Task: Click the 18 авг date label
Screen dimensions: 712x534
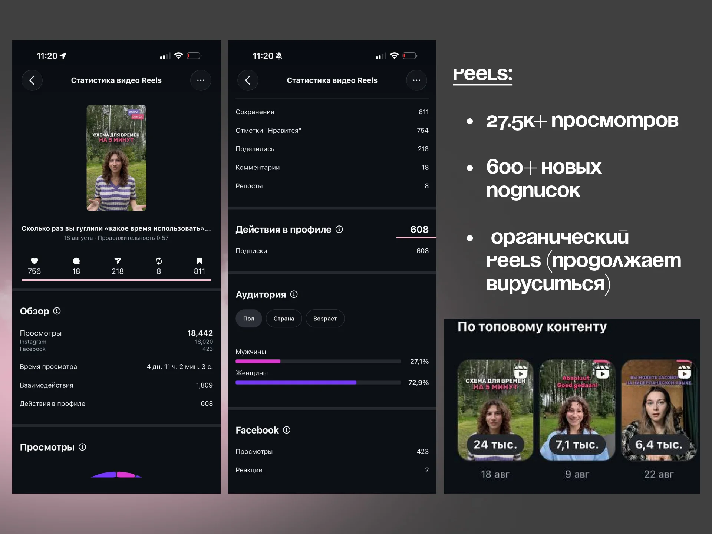Action: (x=495, y=474)
